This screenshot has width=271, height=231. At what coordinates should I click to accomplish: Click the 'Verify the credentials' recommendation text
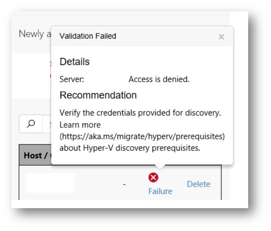(x=139, y=113)
